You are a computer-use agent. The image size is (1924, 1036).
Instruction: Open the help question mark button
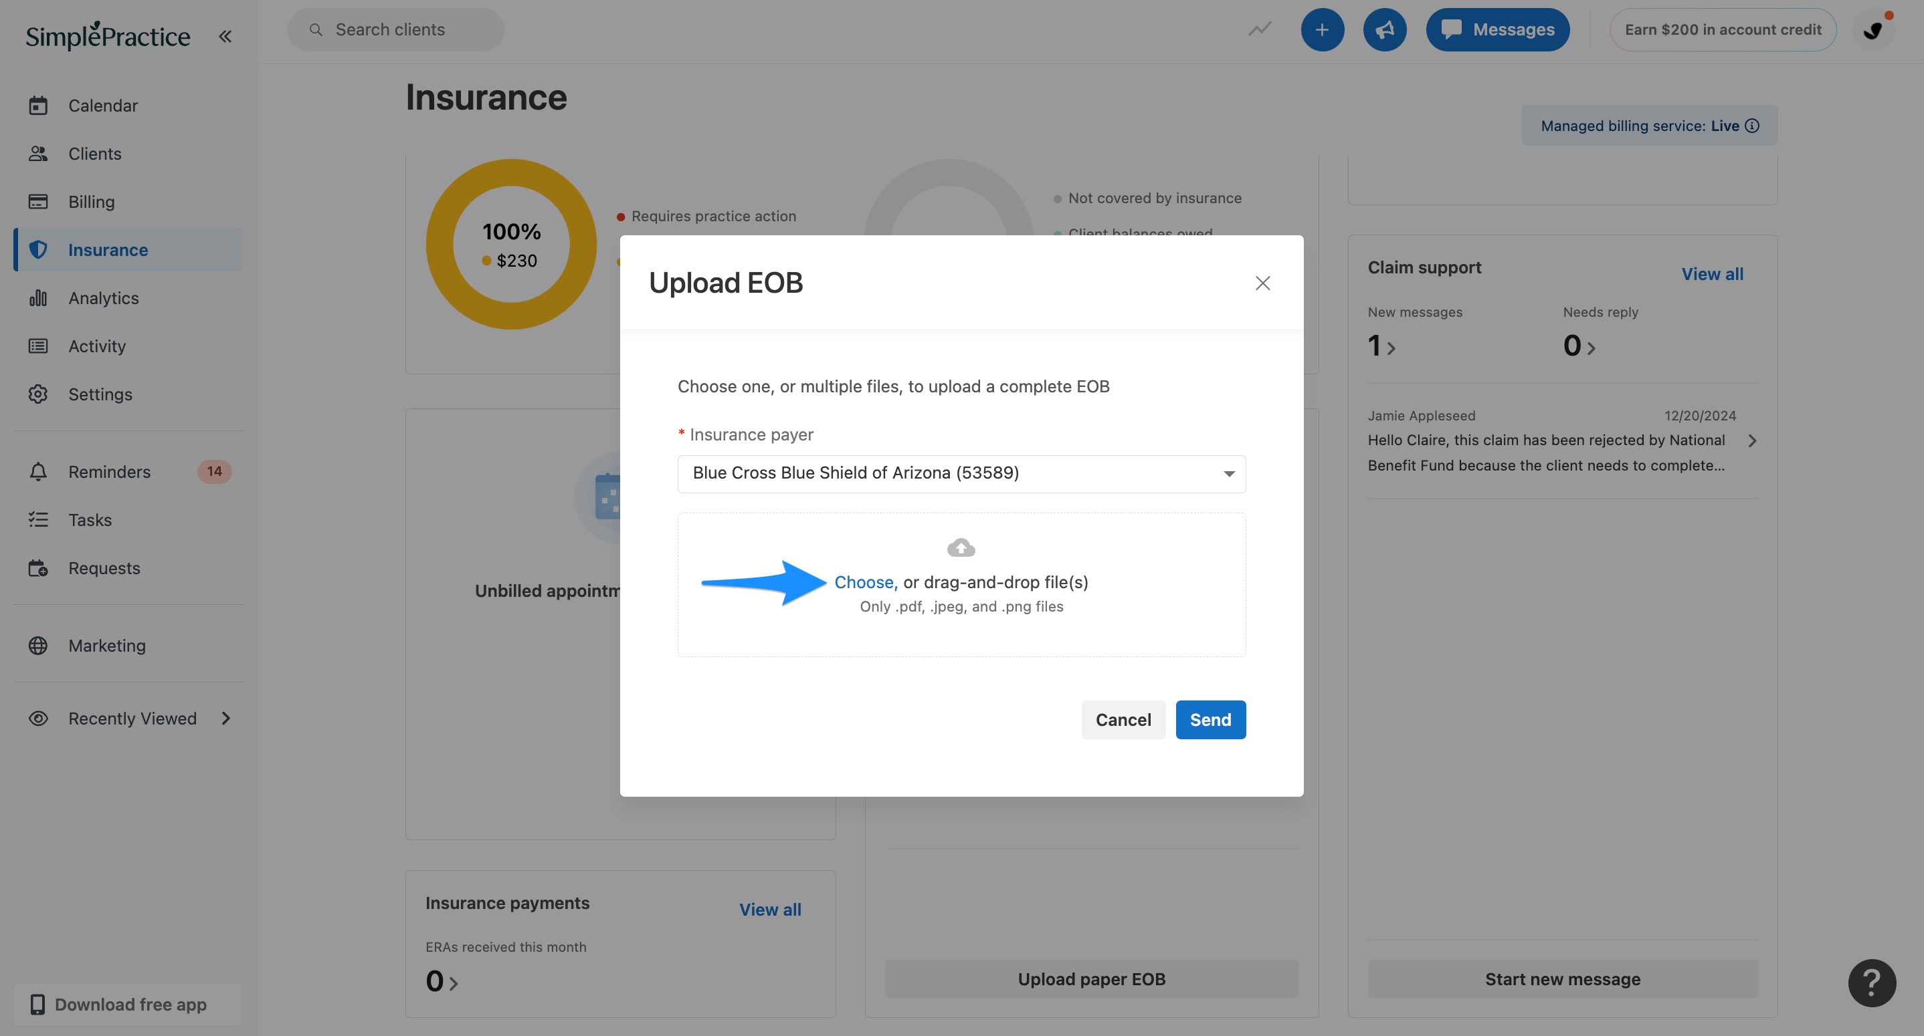tap(1871, 983)
